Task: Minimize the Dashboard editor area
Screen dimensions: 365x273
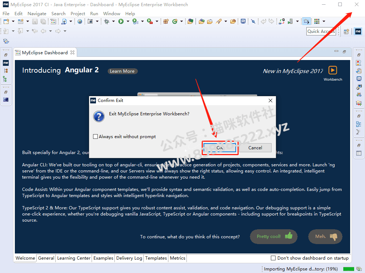Action: coord(336,51)
